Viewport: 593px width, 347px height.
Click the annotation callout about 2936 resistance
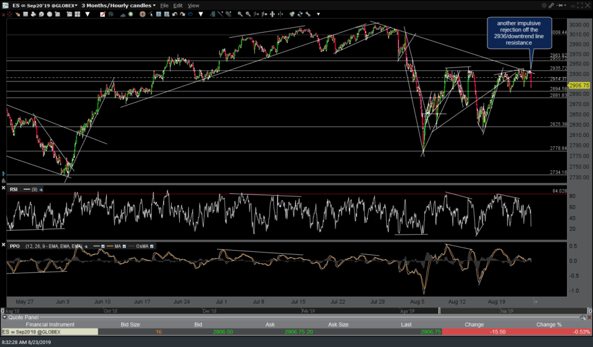click(519, 33)
